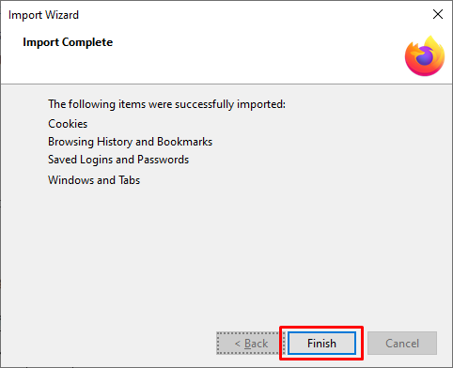Click the Cookies imported item
This screenshot has height=368, width=453.
tap(68, 124)
